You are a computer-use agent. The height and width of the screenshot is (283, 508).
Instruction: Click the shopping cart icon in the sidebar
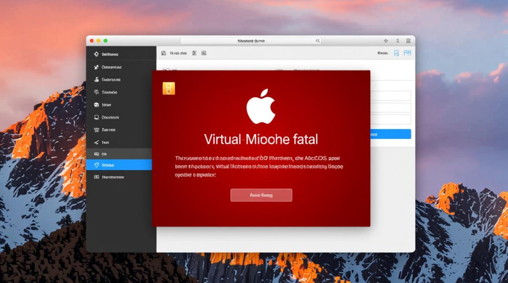coord(96,130)
